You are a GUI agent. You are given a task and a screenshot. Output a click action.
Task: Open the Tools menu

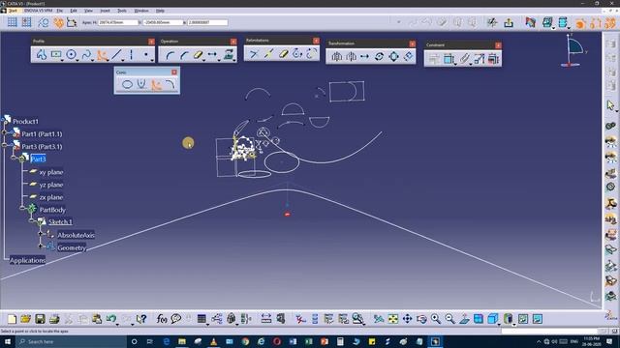tap(122, 11)
